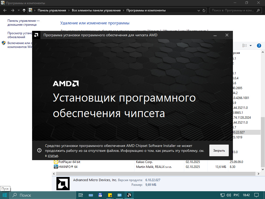Viewport: 265px width, 199px height.
Task: Expand the address bar history dropdown
Action: click(199, 10)
